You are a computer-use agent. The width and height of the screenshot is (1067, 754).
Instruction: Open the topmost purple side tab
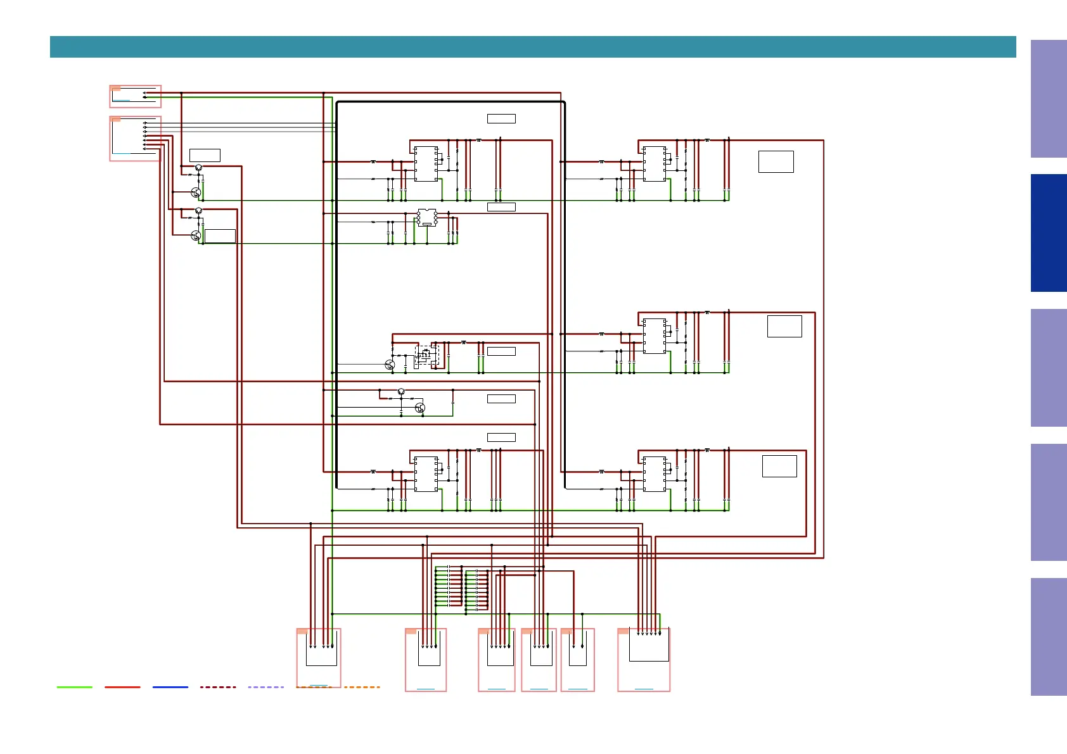(1049, 99)
